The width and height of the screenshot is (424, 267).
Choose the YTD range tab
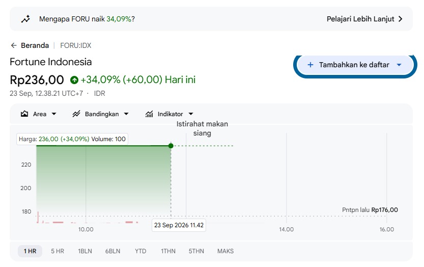click(140, 251)
